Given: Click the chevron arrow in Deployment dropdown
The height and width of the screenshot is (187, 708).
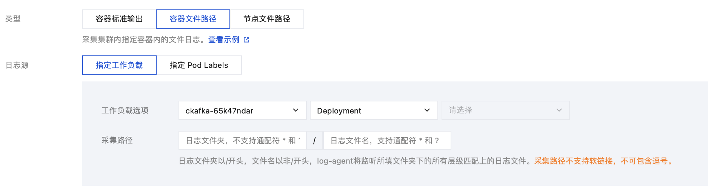Looking at the screenshot, I should point(427,110).
